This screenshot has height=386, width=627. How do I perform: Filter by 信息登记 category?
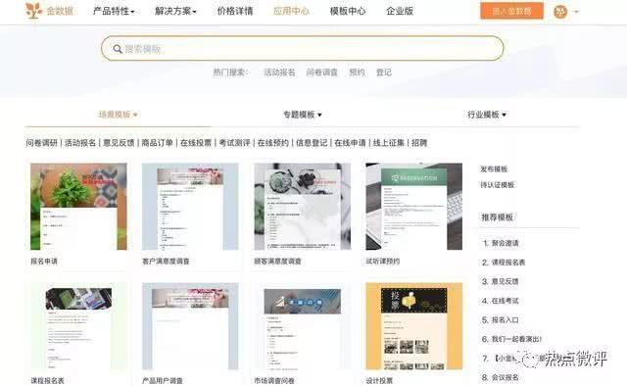312,143
